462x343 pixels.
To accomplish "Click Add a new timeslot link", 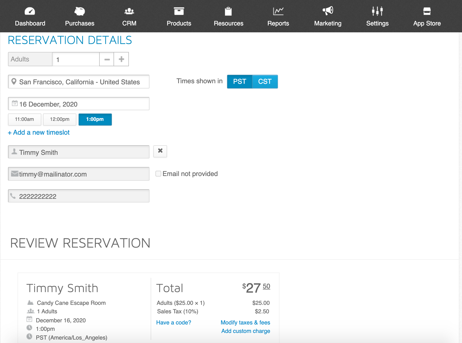I will point(39,132).
